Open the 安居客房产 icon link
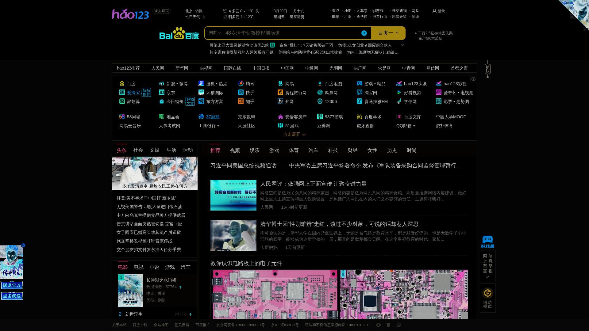Viewport: 589px width, 331px height. (280, 117)
